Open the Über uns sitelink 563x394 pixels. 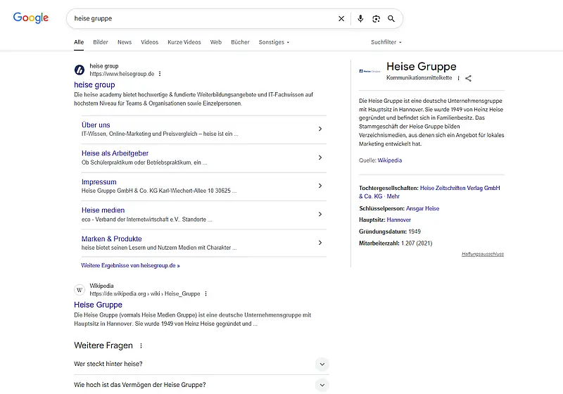click(x=96, y=125)
